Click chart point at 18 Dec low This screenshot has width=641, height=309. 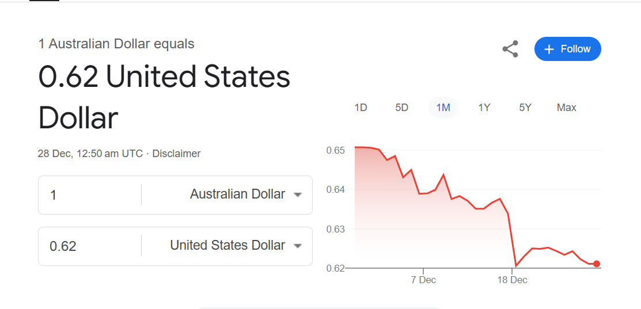516,266
